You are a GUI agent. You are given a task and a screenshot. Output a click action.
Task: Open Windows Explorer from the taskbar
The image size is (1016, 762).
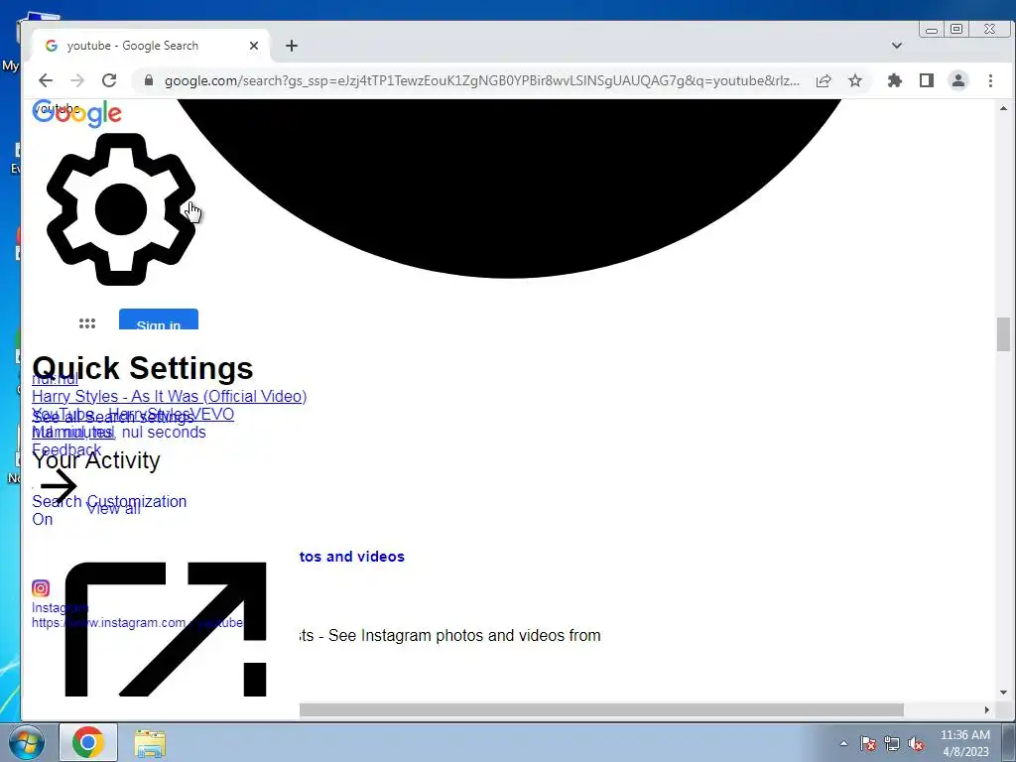tap(150, 742)
